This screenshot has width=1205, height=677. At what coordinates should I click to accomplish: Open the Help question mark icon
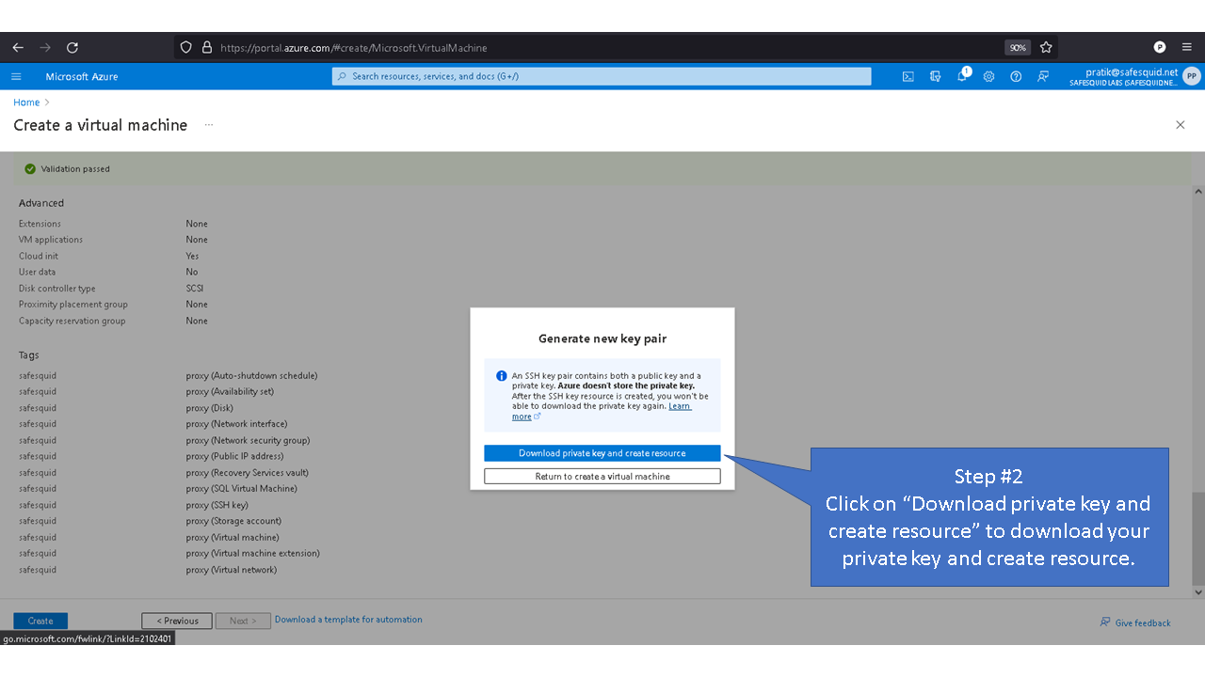click(x=1016, y=77)
